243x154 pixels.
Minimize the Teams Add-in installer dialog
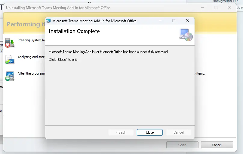[160, 21]
